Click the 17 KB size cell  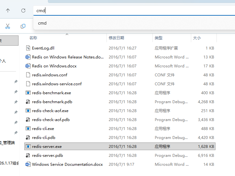click(208, 66)
